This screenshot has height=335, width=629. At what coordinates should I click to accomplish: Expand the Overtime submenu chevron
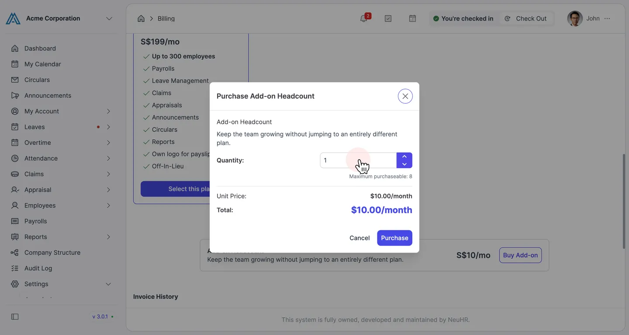pos(108,143)
